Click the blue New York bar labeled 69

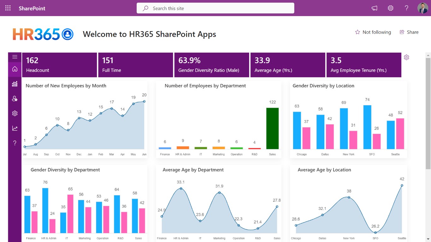344,129
